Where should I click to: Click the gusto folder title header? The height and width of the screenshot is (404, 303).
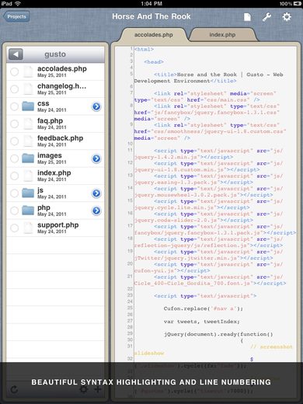click(x=55, y=54)
